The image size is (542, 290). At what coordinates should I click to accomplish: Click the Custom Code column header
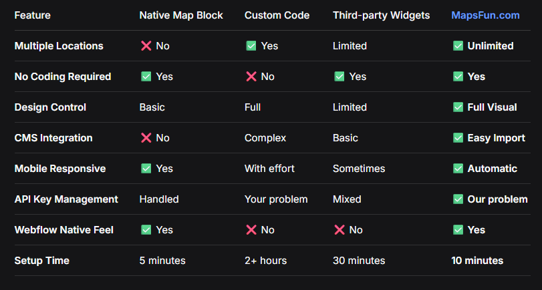coord(277,15)
